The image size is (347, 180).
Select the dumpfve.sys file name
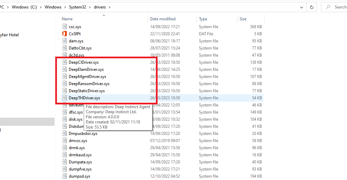click(80, 169)
